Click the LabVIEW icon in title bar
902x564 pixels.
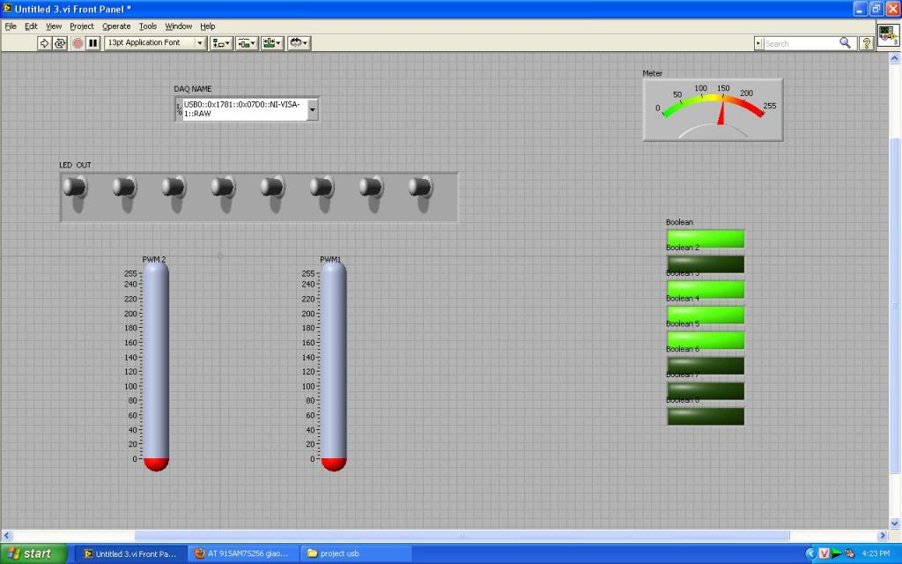point(7,9)
